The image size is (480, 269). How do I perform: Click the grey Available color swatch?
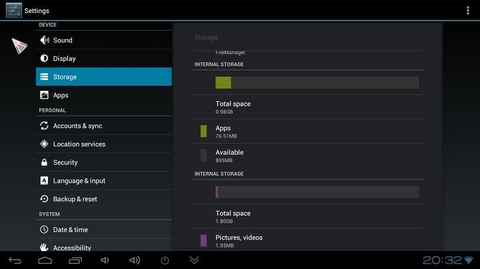[204, 155]
